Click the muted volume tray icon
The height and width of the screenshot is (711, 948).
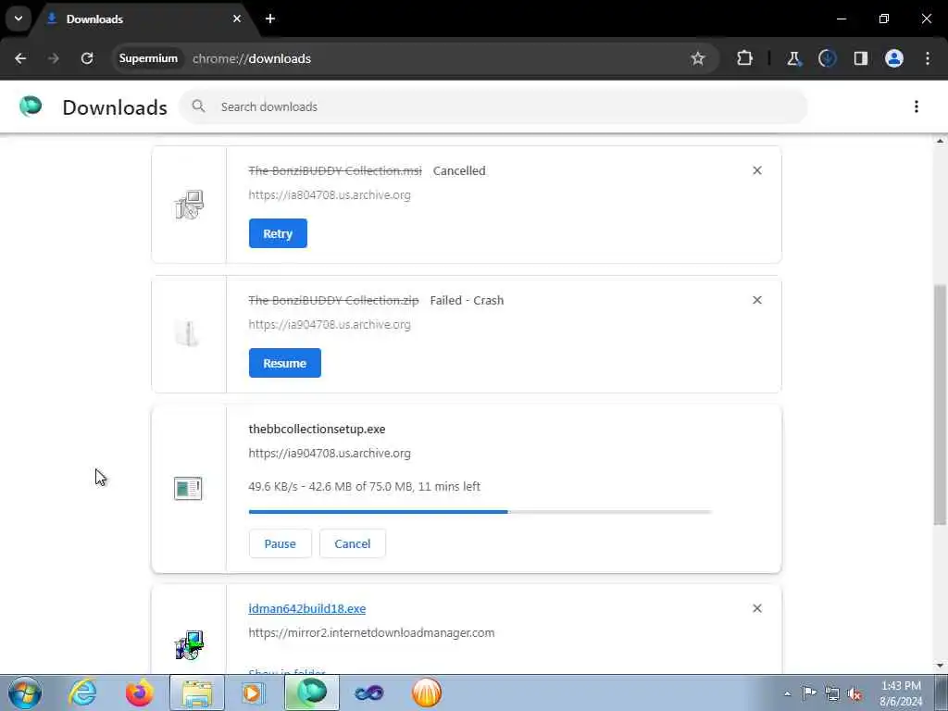(854, 693)
